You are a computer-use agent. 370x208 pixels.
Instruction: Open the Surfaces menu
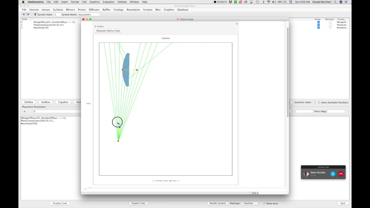point(58,10)
